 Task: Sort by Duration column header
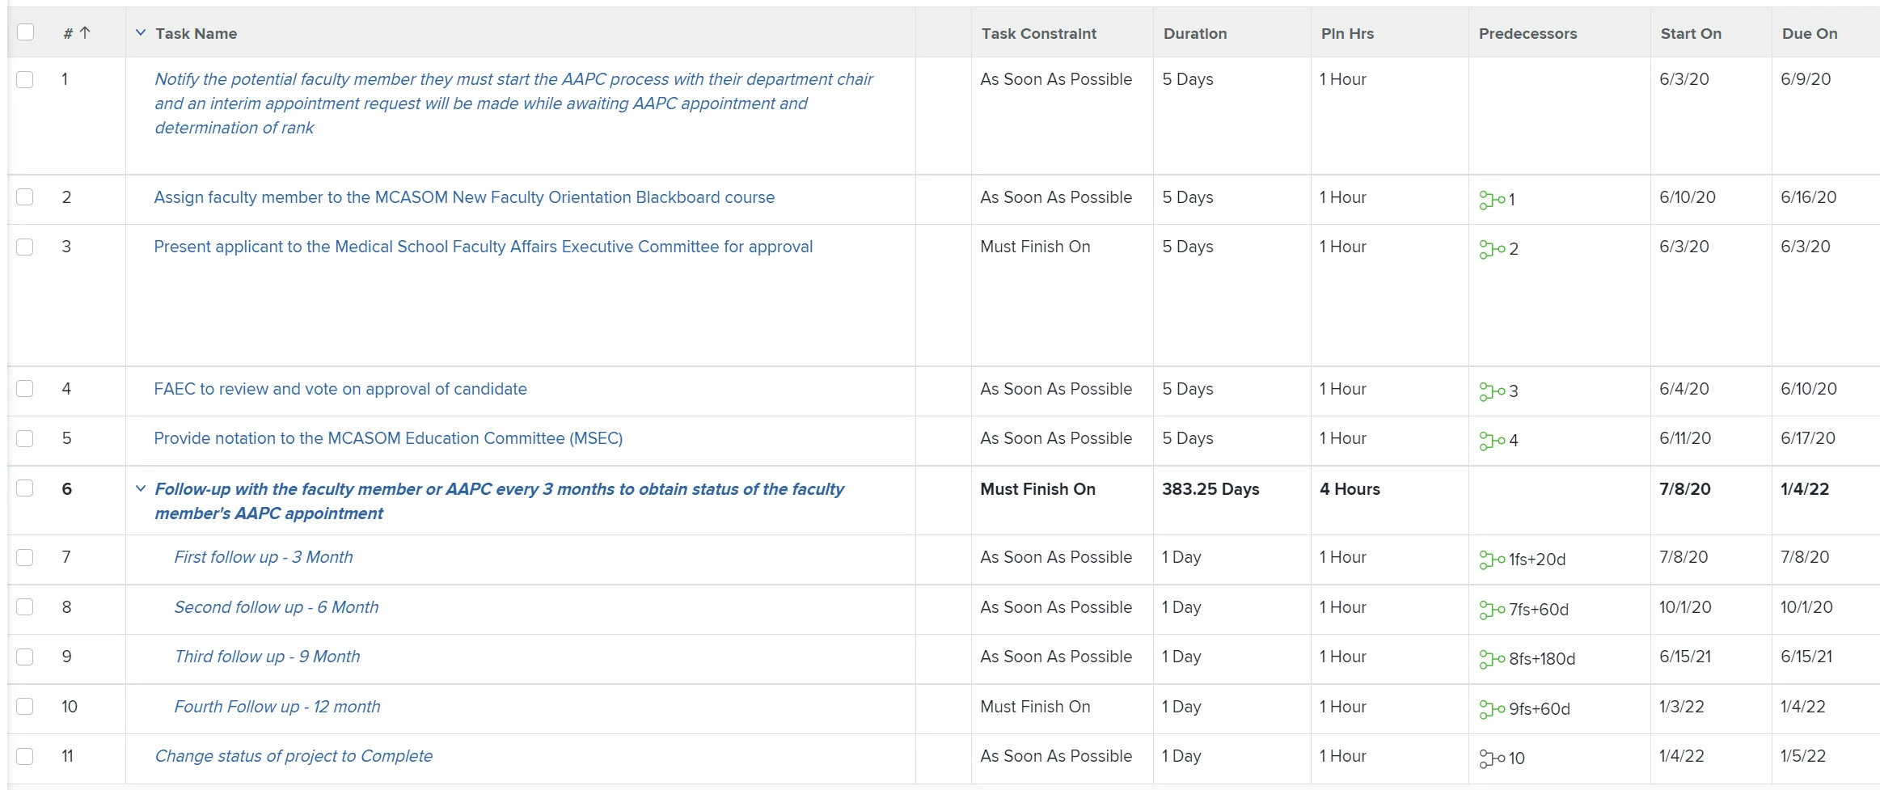(1195, 33)
